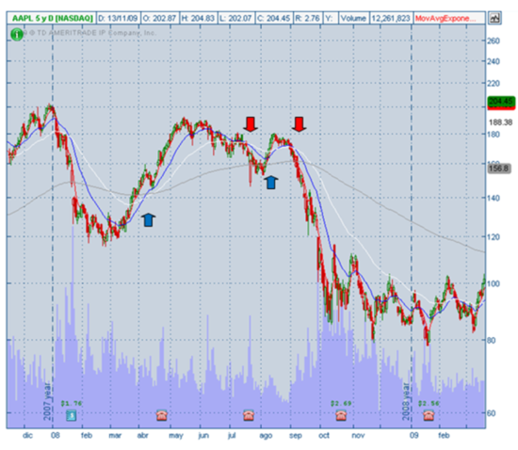Click the 'sep' month label on time axis

296,436
